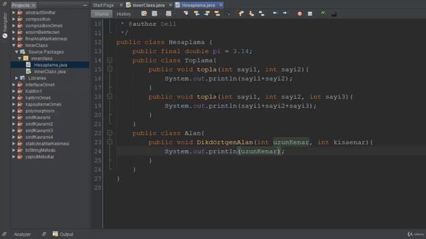Image resolution: width=426 pixels, height=239 pixels.
Task: Jump to Last Edit location icon
Action: pyautogui.click(x=144, y=13)
